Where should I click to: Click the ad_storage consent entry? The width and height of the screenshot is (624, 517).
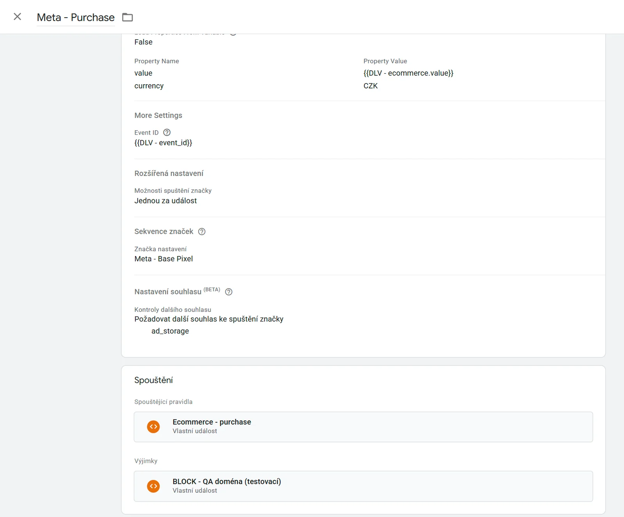click(170, 331)
